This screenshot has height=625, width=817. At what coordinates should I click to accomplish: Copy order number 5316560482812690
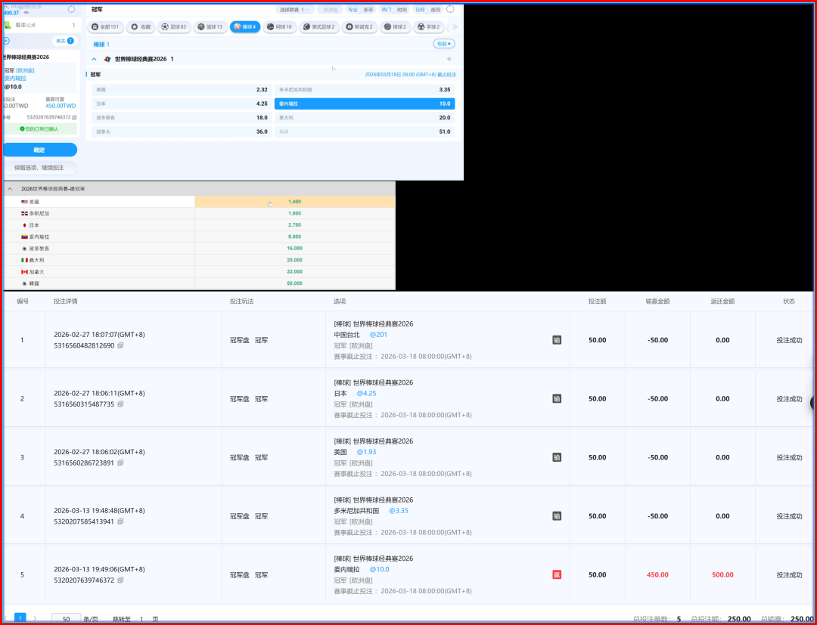click(x=121, y=345)
